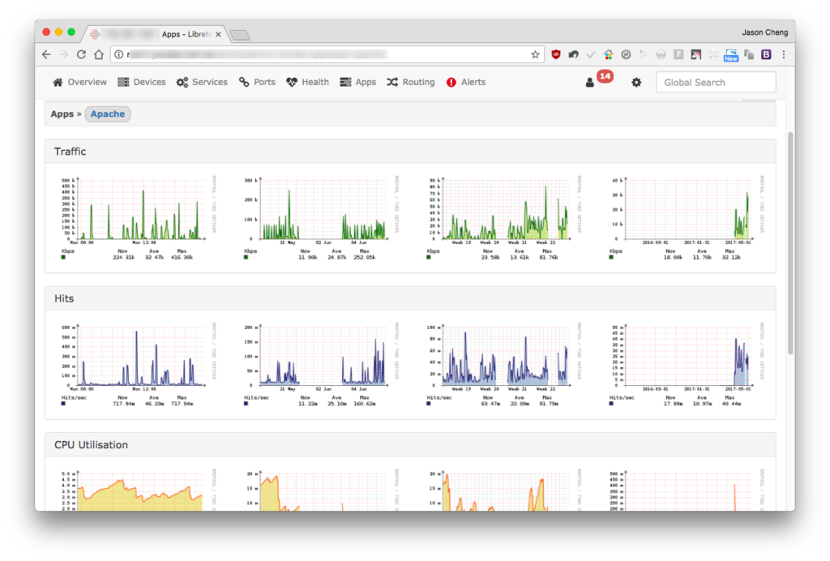Reload the page with refresh icon
The width and height of the screenshot is (830, 561).
pos(81,54)
